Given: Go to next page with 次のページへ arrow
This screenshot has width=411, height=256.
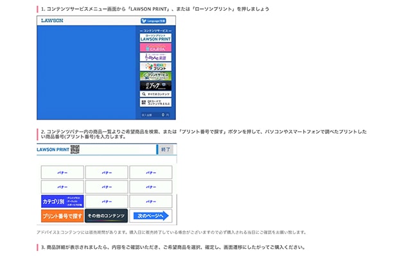Looking at the screenshot, I should [x=151, y=216].
